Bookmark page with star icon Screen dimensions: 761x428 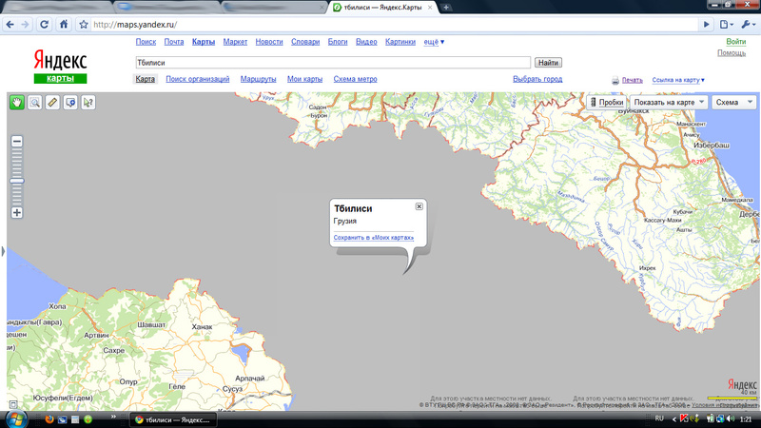coord(84,24)
